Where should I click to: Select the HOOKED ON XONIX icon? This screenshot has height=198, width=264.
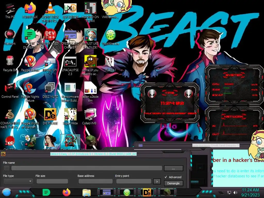pyautogui.click(x=90, y=12)
